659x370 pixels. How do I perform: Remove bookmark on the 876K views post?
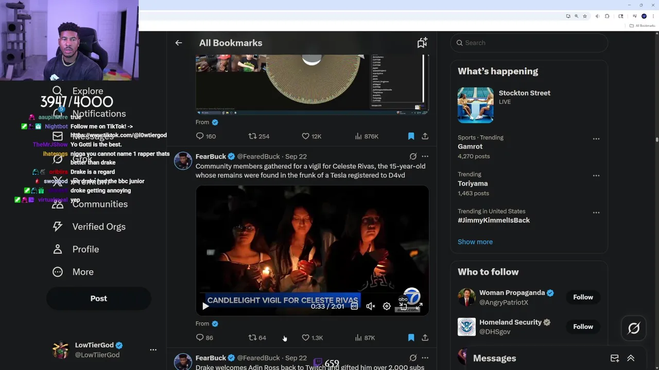pos(411,136)
